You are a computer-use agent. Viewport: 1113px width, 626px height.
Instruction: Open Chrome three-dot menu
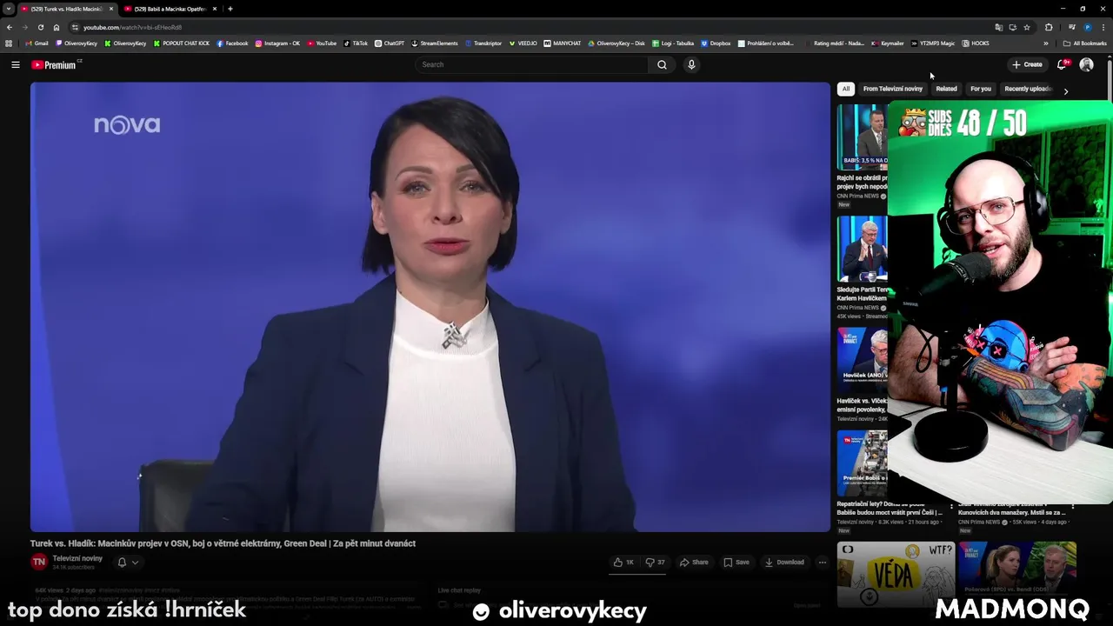1104,27
